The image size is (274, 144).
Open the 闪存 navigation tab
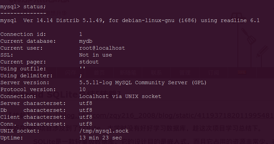71,72
